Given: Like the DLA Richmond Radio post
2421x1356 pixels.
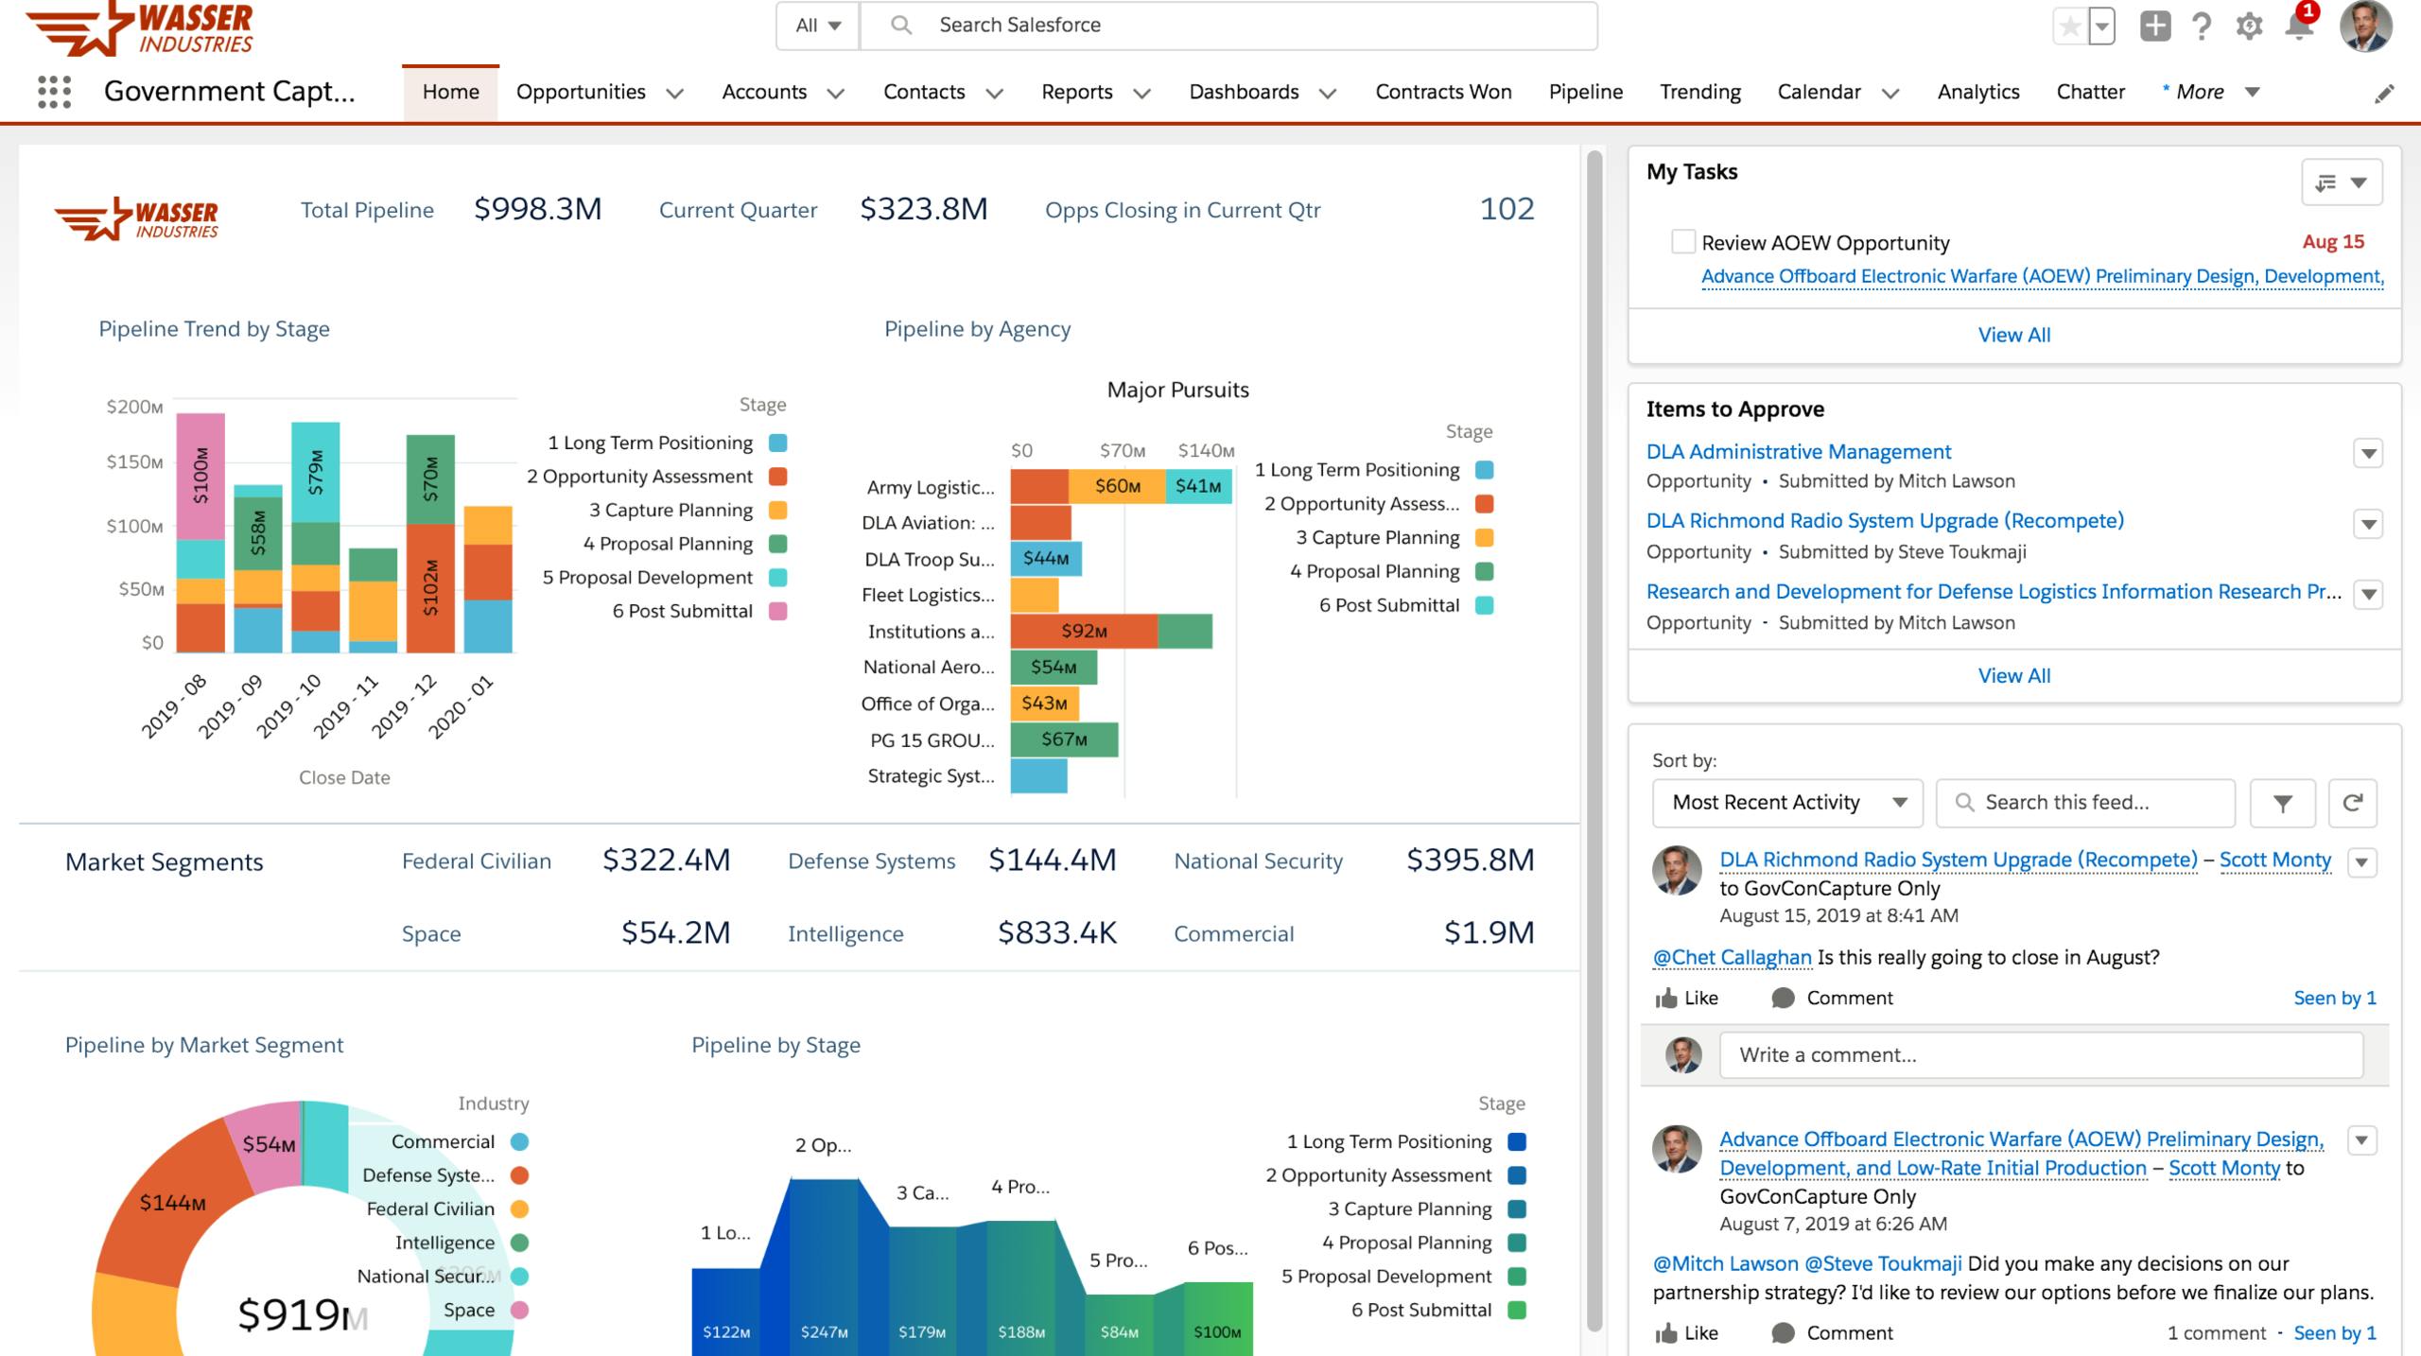Looking at the screenshot, I should [1687, 998].
